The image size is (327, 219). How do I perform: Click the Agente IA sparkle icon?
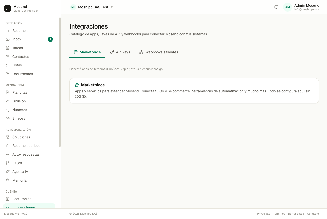click(x=8, y=172)
